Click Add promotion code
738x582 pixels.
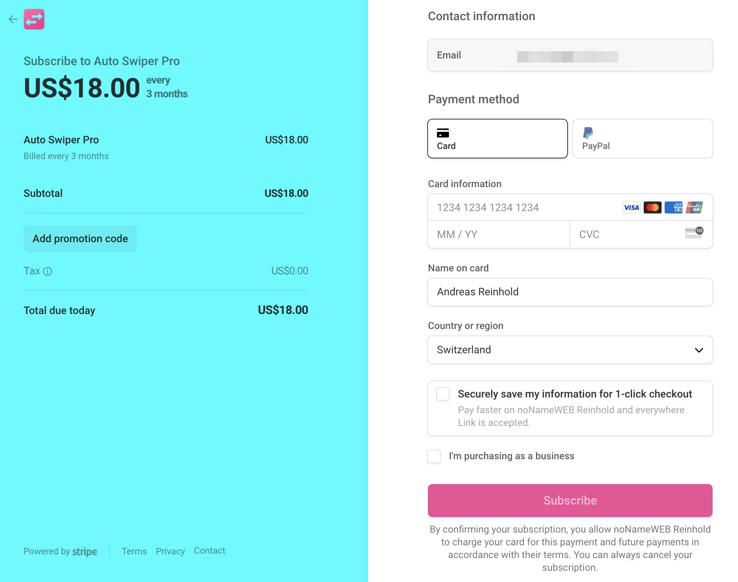pyautogui.click(x=80, y=239)
